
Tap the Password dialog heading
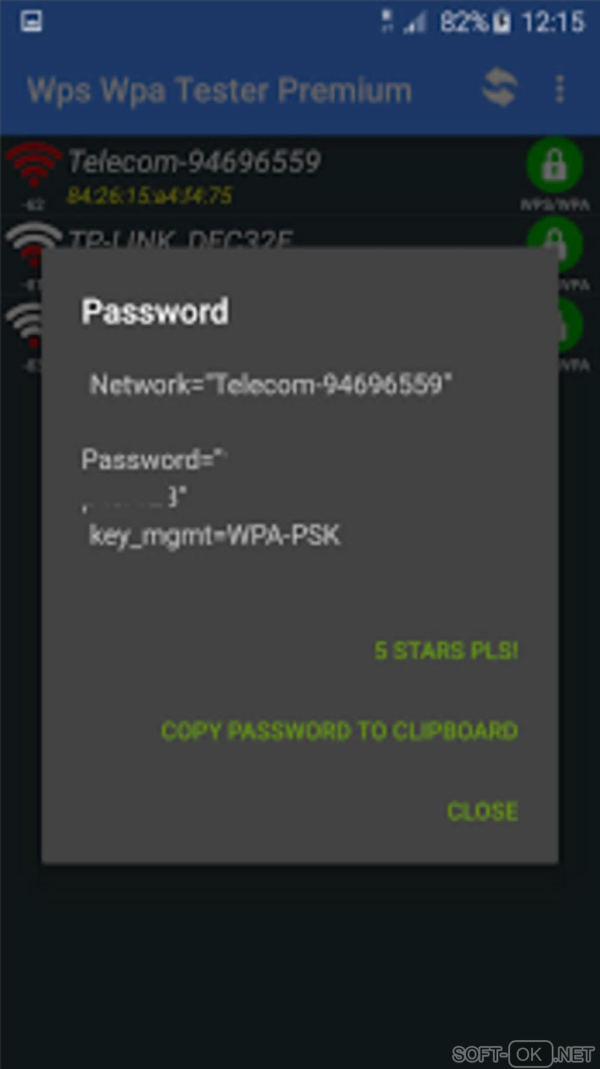point(155,311)
